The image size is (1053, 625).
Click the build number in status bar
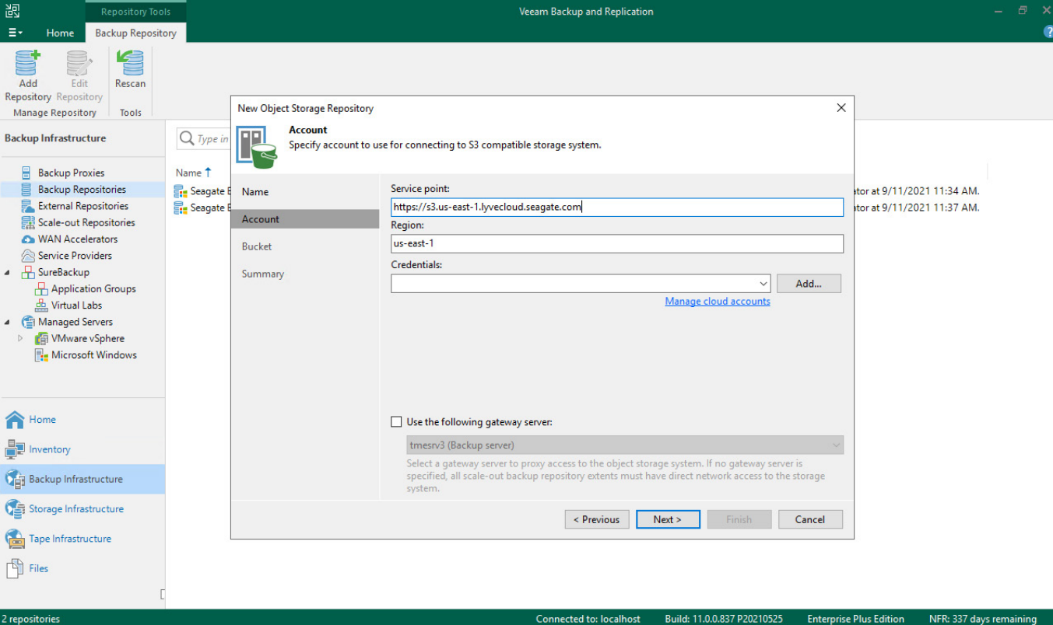click(x=724, y=619)
